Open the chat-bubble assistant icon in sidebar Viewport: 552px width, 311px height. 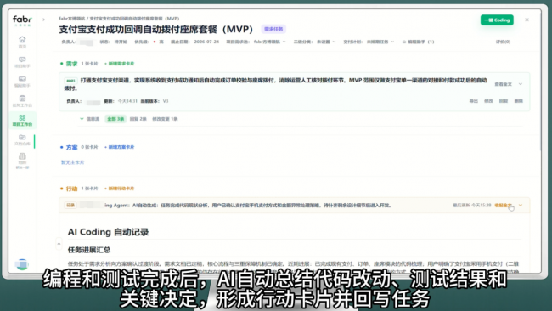pos(22,59)
